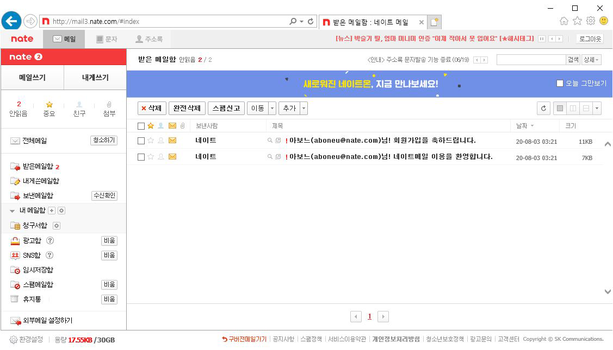Star the 회원가입을 축하드립니다 mail

[151, 141]
